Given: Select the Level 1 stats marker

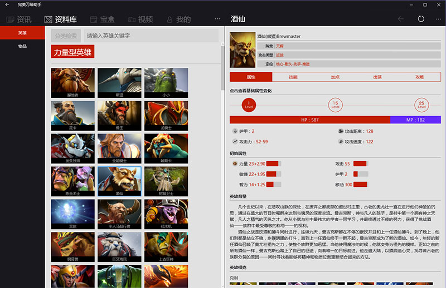Looking at the screenshot, I should click(249, 105).
